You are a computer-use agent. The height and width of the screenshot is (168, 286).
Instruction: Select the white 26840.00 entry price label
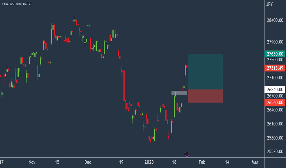click(275, 89)
